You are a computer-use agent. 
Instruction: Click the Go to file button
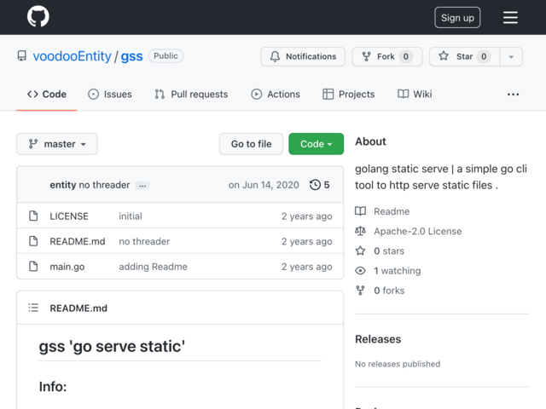[x=251, y=144]
